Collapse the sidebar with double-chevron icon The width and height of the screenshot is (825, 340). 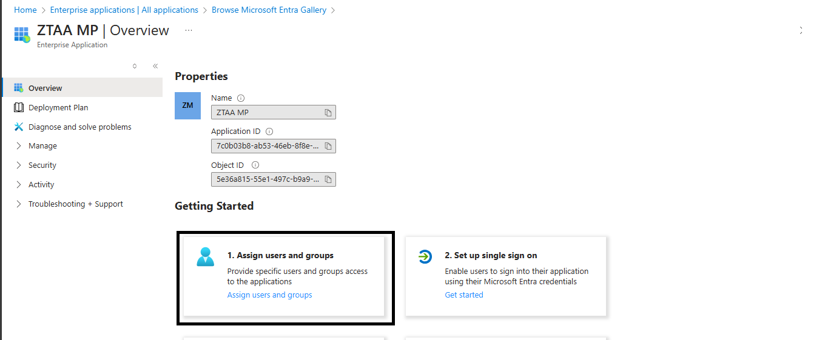point(155,66)
